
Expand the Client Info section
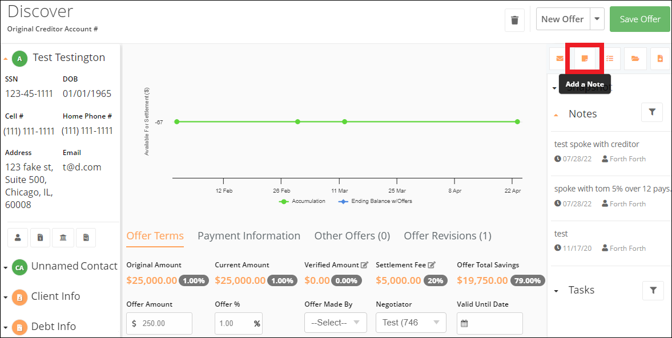[5, 298]
